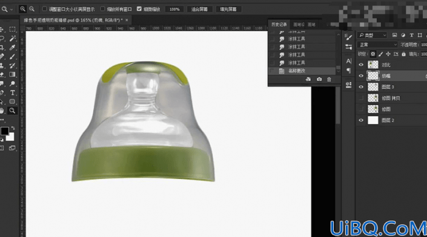Toggle lock image pixels brush icon
The image size is (427, 237).
pyautogui.click(x=381, y=54)
